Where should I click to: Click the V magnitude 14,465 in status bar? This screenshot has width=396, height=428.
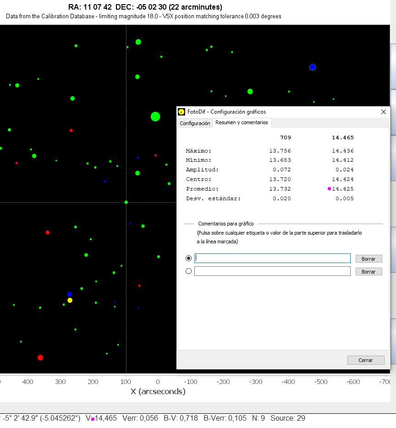point(101,418)
